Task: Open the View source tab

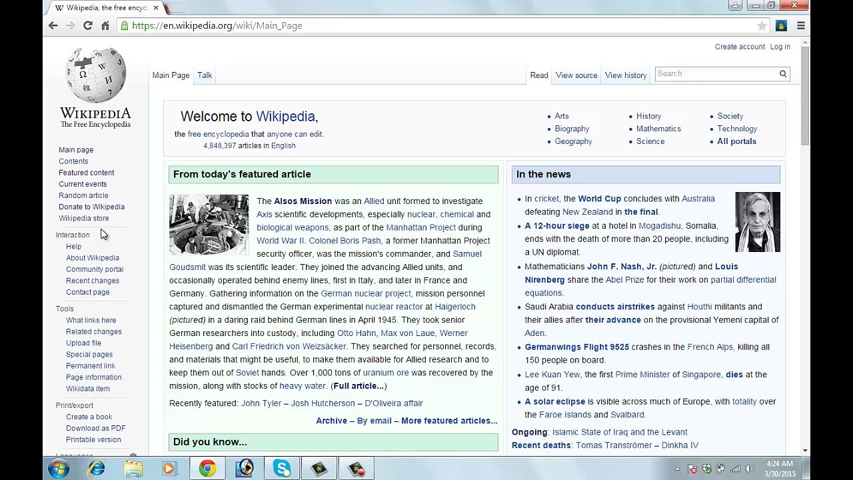Action: click(576, 75)
